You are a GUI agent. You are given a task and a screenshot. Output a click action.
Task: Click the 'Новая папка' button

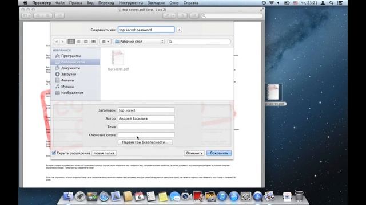click(x=104, y=153)
